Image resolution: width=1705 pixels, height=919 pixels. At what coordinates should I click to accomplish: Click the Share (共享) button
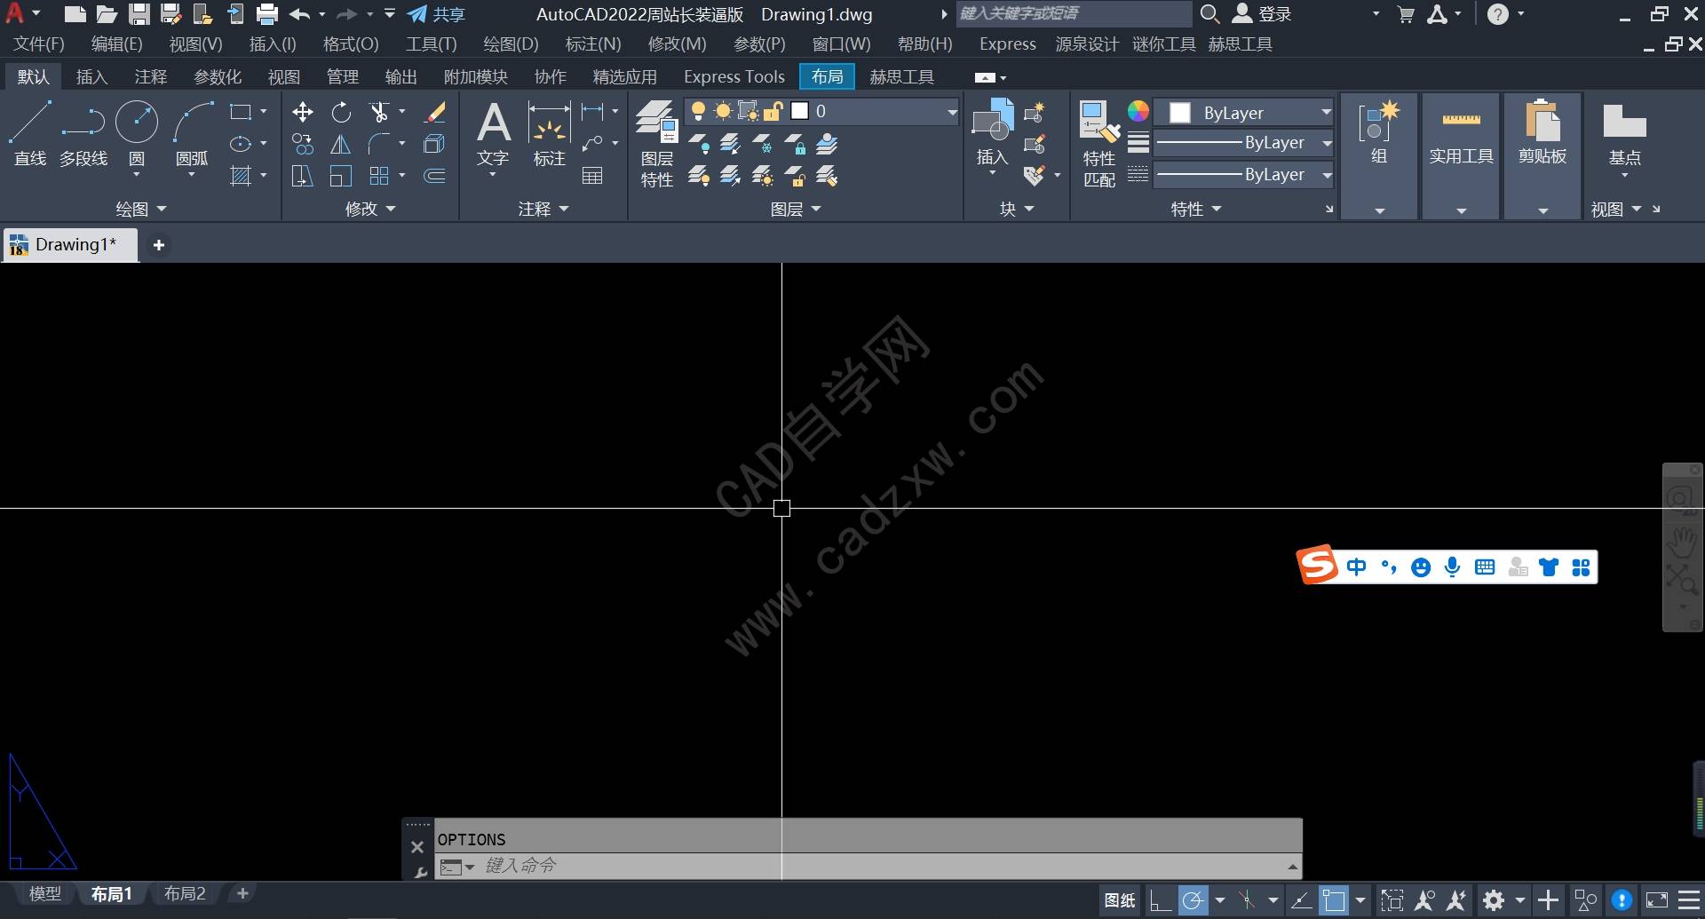[x=436, y=14]
